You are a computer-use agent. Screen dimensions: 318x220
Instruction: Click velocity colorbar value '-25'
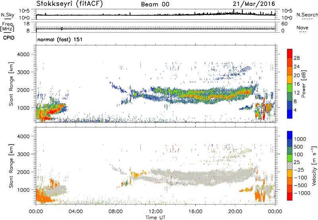(299, 170)
